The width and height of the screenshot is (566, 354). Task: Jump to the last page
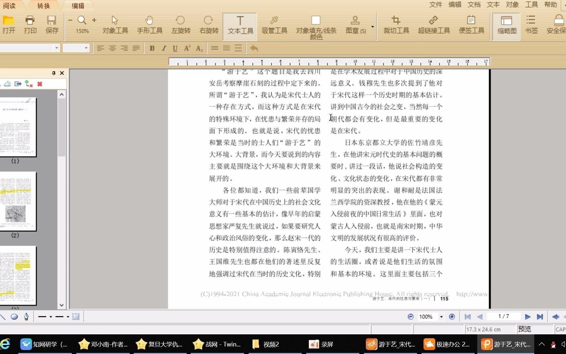[x=540, y=317]
